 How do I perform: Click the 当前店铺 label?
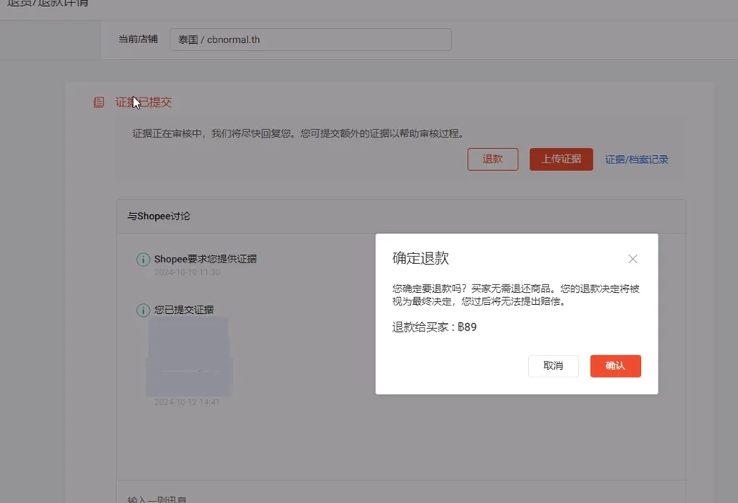[137, 39]
